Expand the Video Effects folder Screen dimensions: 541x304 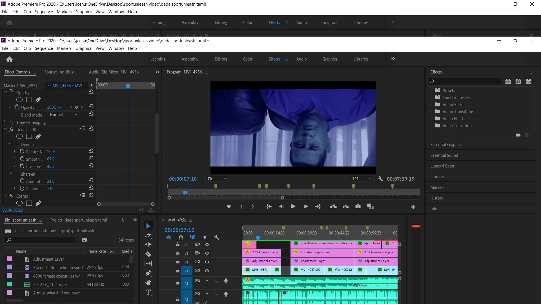430,119
